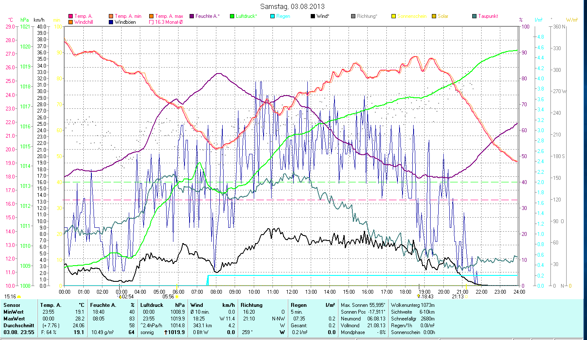The width and height of the screenshot is (587, 340).
Task: Click the sunrise marker icon at 05:56
Action: pos(177,296)
